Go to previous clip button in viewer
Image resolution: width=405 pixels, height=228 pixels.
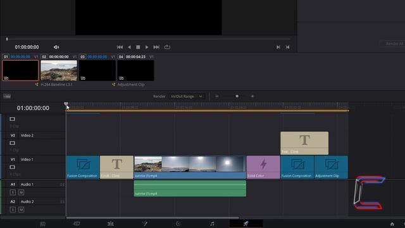pyautogui.click(x=287, y=47)
